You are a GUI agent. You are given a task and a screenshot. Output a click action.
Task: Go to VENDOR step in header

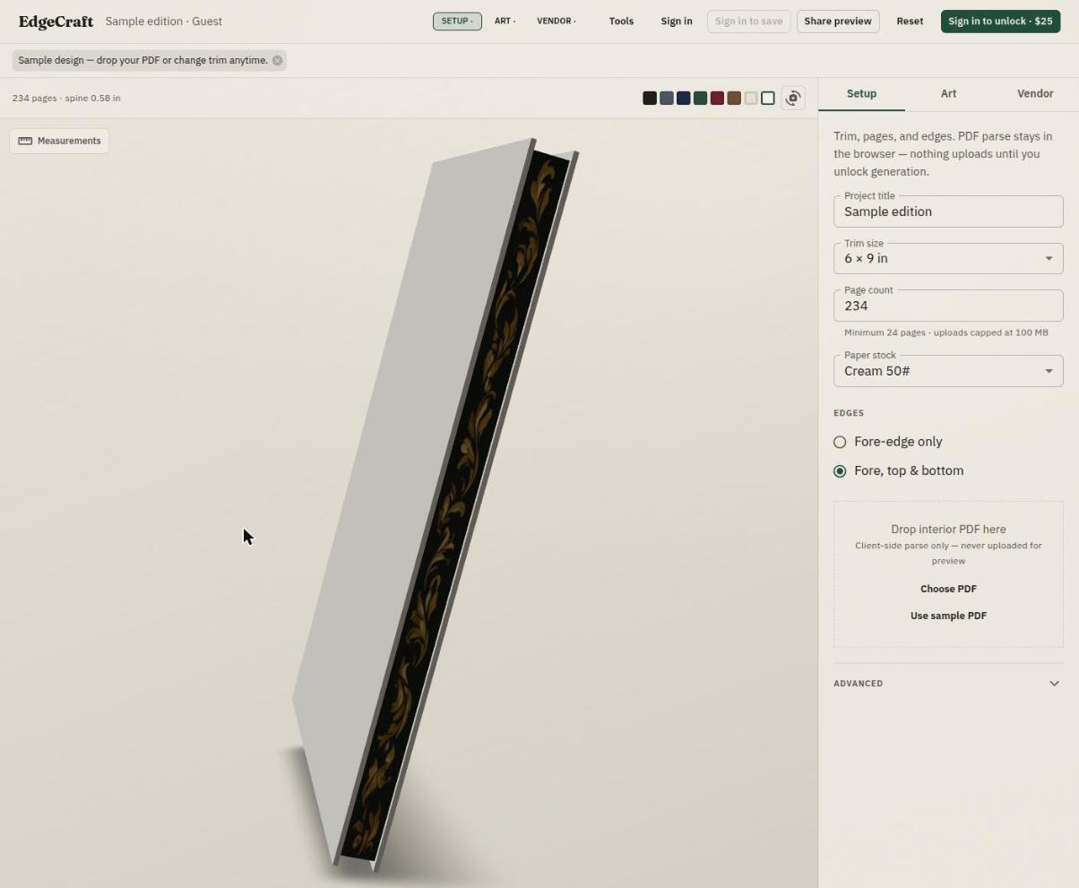point(557,21)
